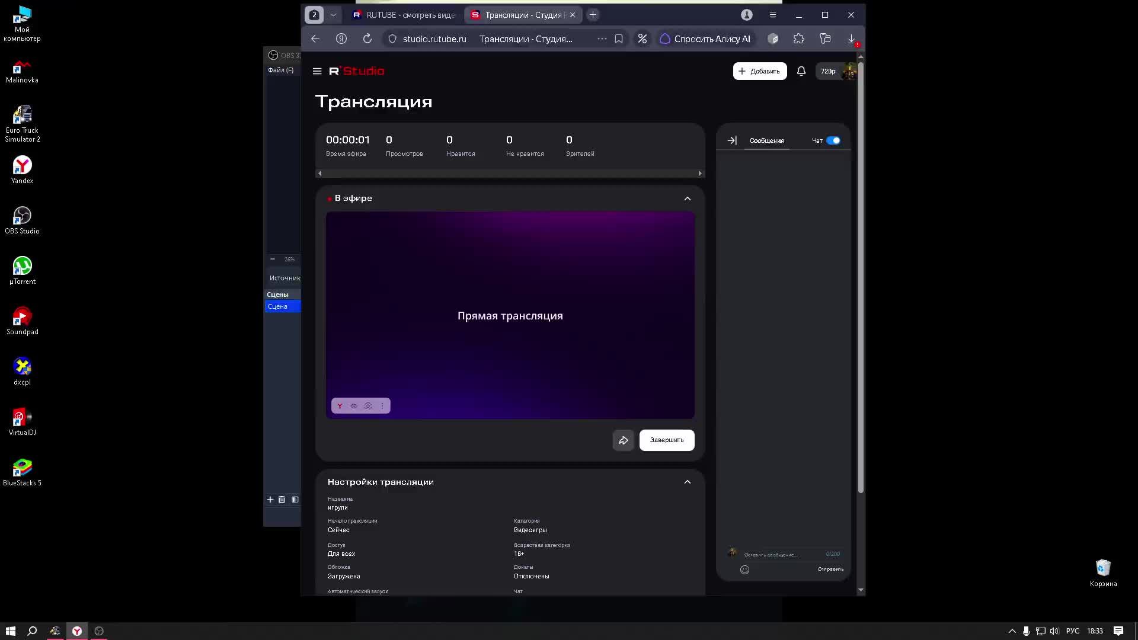Open the collections icon in browser toolbar

coord(825,39)
